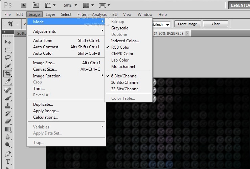Click the Photoshop Ps logo
Image resolution: width=250 pixels, height=169 pixels.
(x=8, y=5)
